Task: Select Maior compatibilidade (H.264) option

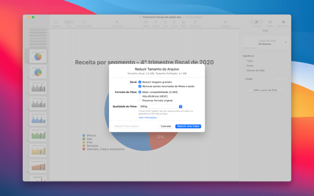Action: point(140,92)
